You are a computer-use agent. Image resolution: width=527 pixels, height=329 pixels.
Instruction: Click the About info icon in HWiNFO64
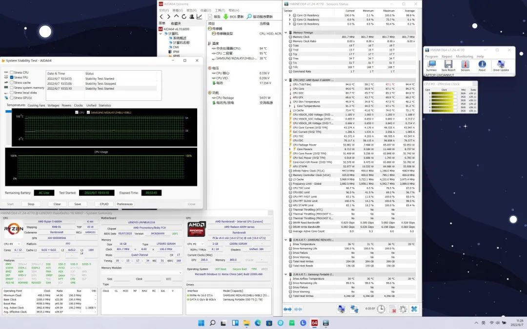482,65
